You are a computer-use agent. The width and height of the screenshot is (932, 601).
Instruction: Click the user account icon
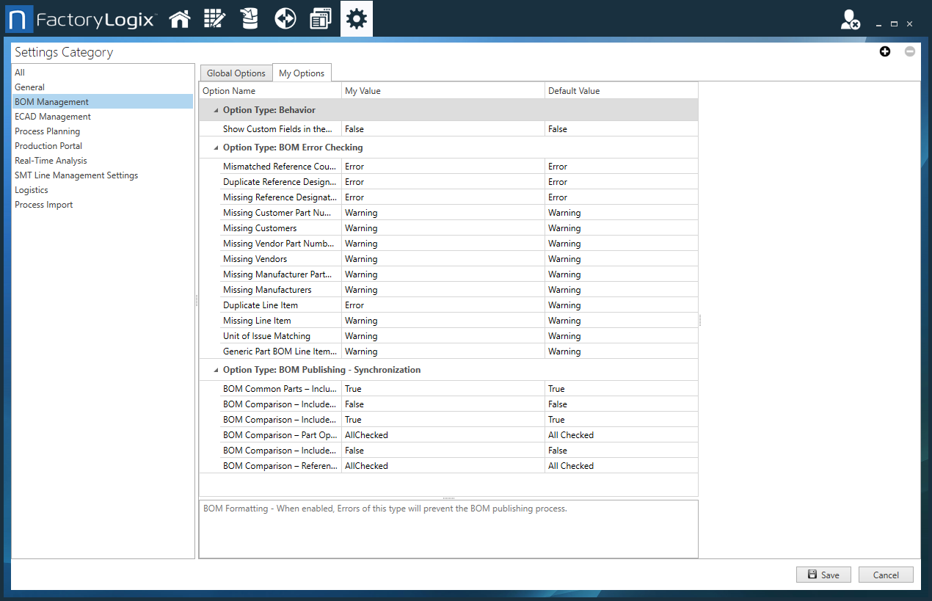point(850,21)
